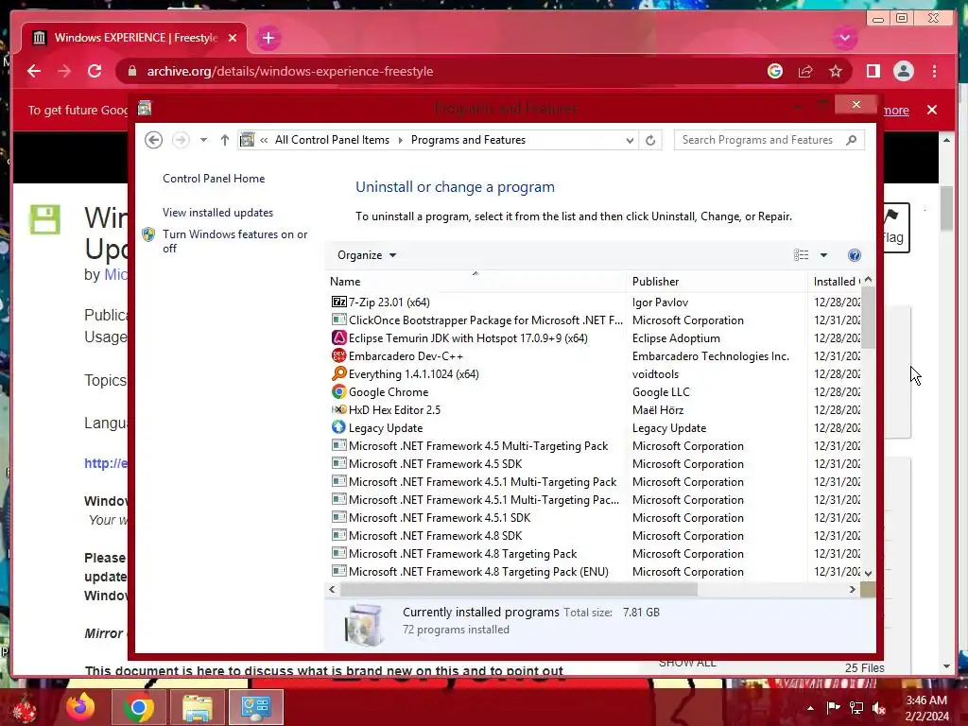Select Microsoft .NET Framework 4.5 SDK
This screenshot has height=726, width=968.
click(x=426, y=463)
